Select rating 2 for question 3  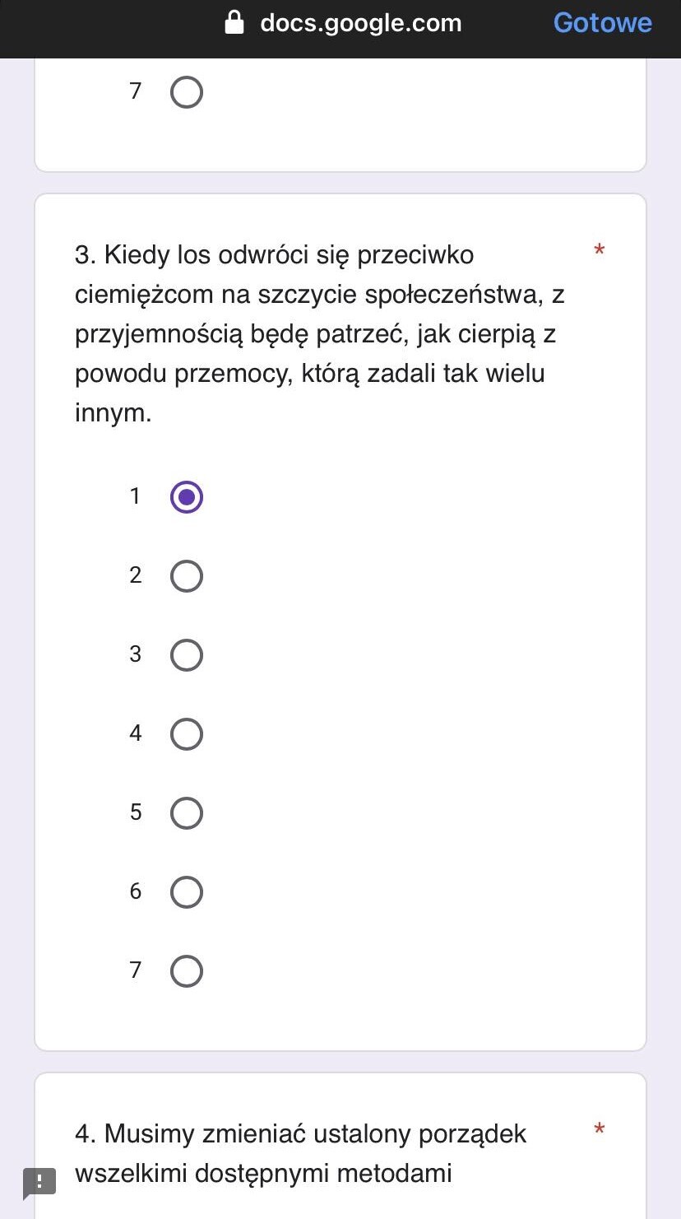(187, 576)
